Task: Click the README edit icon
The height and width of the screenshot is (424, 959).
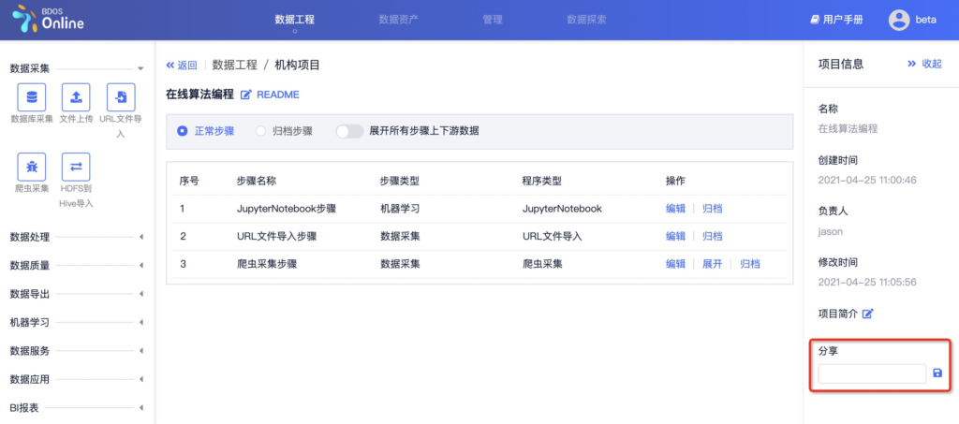Action: [246, 95]
